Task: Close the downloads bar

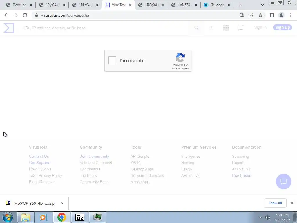Action: click(292, 203)
